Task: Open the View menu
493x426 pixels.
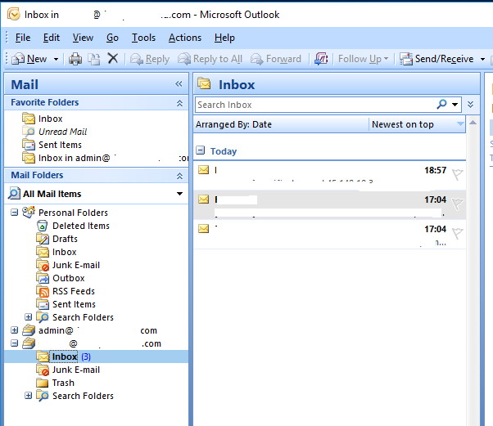Action: (83, 38)
